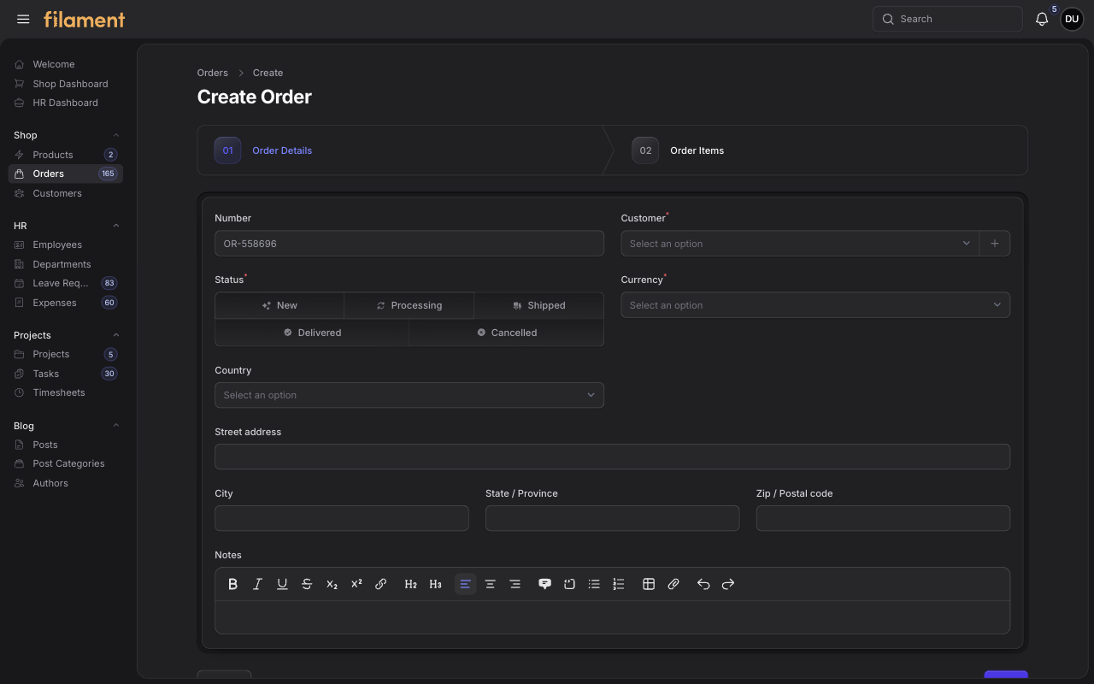The image size is (1094, 684).
Task: Collapse the Shop sidebar group
Action: point(116,135)
